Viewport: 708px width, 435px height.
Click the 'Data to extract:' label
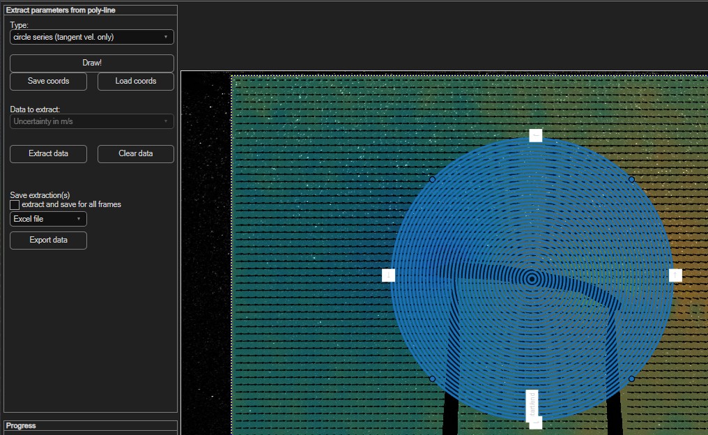(x=35, y=109)
